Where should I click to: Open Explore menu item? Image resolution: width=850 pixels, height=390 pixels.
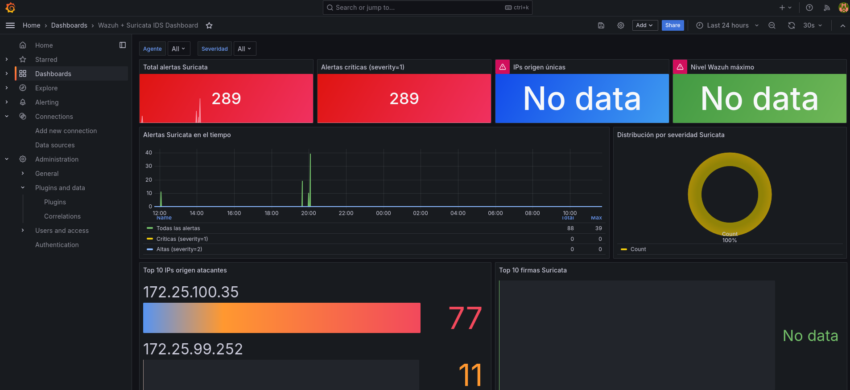tap(46, 88)
